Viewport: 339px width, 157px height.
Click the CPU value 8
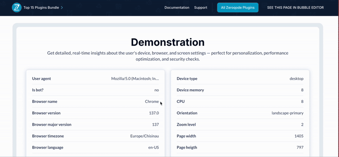click(302, 102)
